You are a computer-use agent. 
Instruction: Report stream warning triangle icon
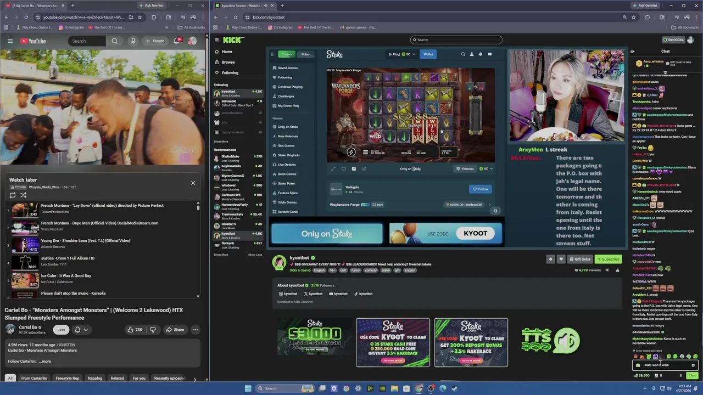pyautogui.click(x=617, y=270)
